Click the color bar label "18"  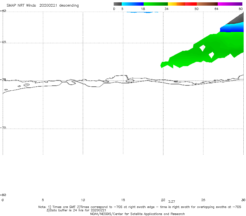click(143, 9)
